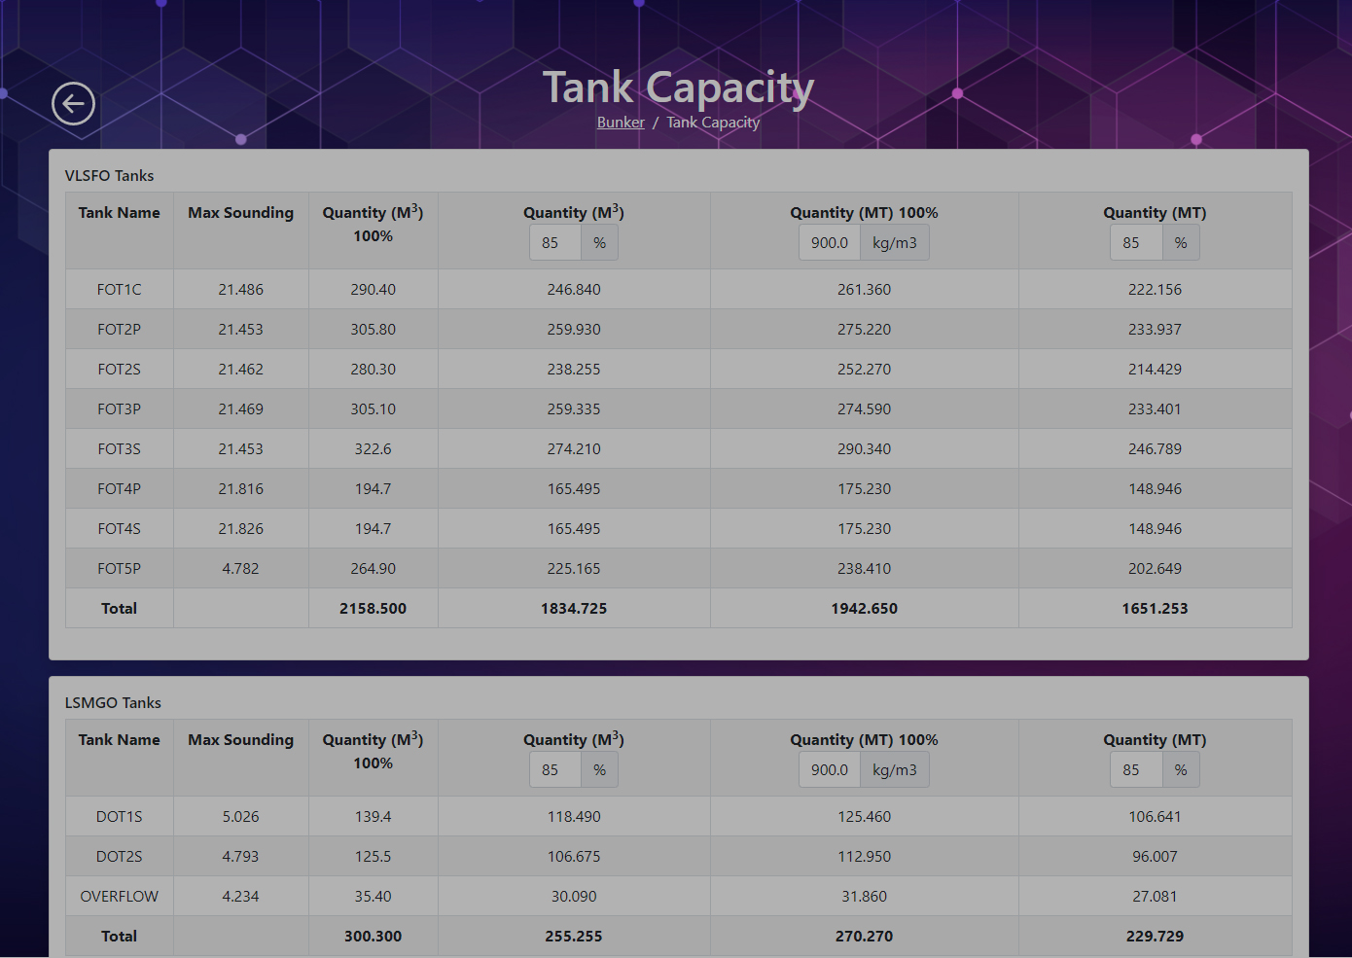The height and width of the screenshot is (958, 1352).
Task: Click the VLSFO total 2158.500 cell
Action: 373,609
